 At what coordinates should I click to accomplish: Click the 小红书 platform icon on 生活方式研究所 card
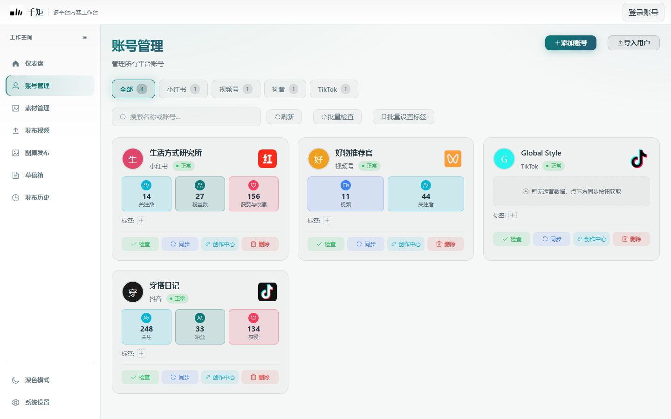(267, 159)
